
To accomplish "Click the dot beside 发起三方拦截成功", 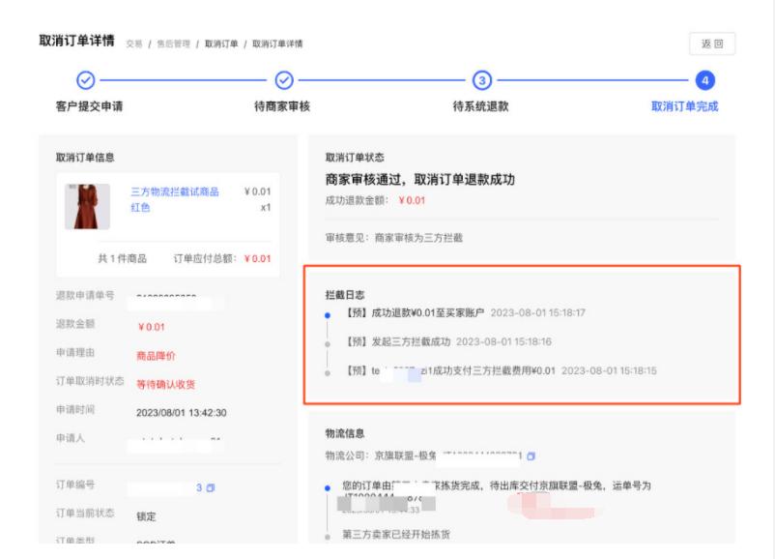I will coord(328,342).
